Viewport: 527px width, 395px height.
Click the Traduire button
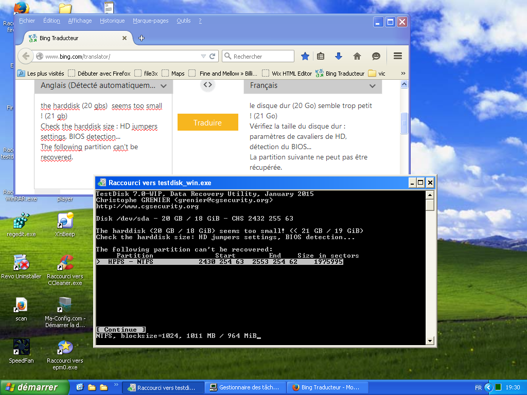click(x=208, y=122)
